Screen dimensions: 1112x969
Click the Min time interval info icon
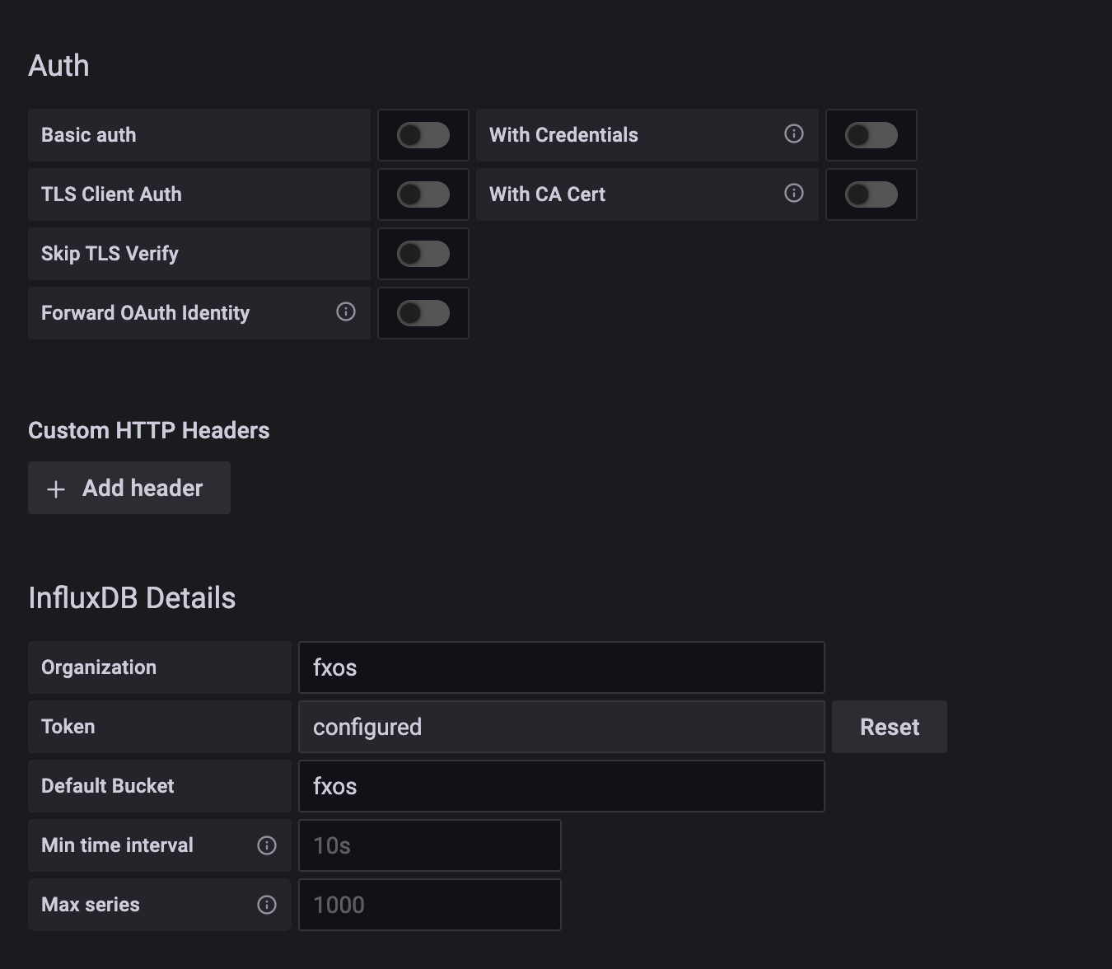click(x=267, y=845)
